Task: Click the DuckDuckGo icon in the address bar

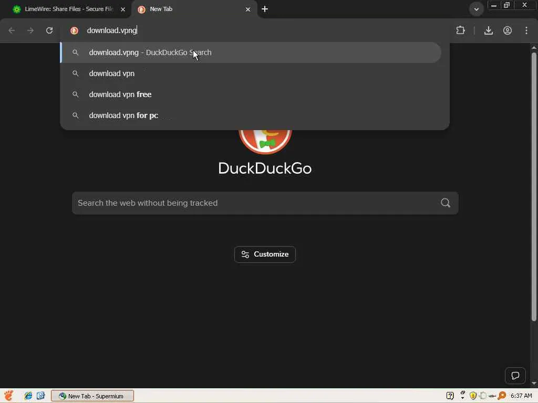Action: pyautogui.click(x=74, y=30)
